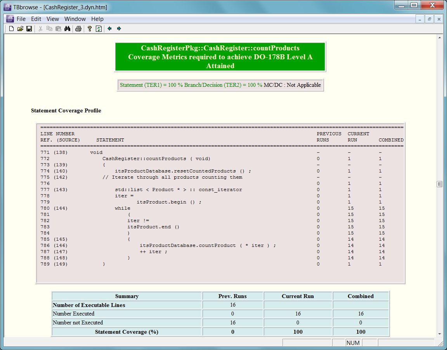Open the File menu
This screenshot has width=447, height=350.
point(21,19)
